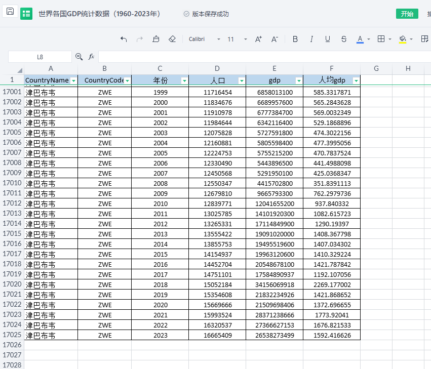Viewport: 431px width, 369px height.
Task: Click the redo arrow icon
Action: coord(140,39)
